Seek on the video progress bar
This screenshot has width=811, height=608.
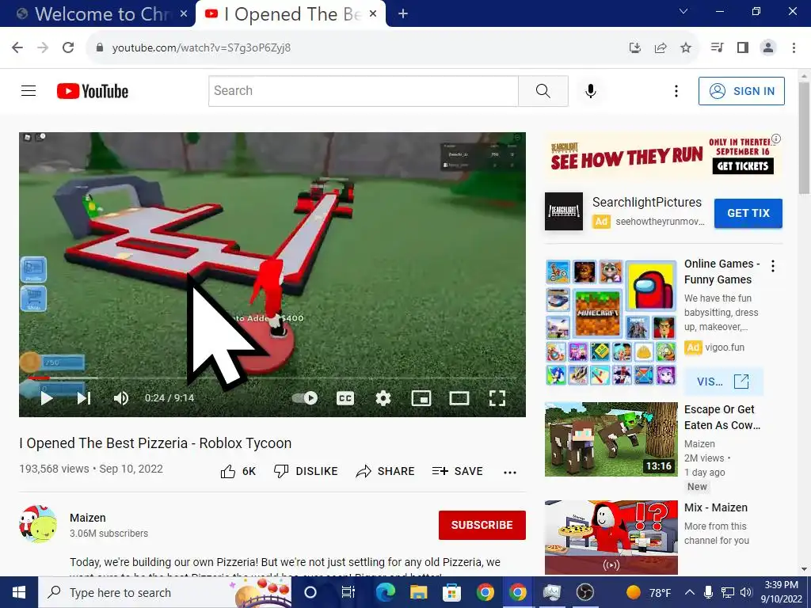(x=272, y=378)
